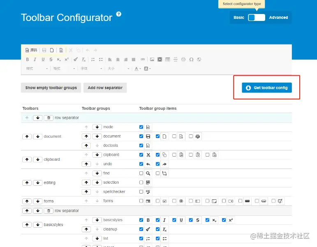Move cleanup group up
The width and height of the screenshot is (317, 247).
(x=86, y=229)
